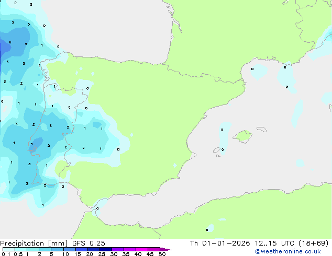The image size is (332, 256).
Task: Click the 'Precipitation [mm]' title text
Action: coord(34,243)
